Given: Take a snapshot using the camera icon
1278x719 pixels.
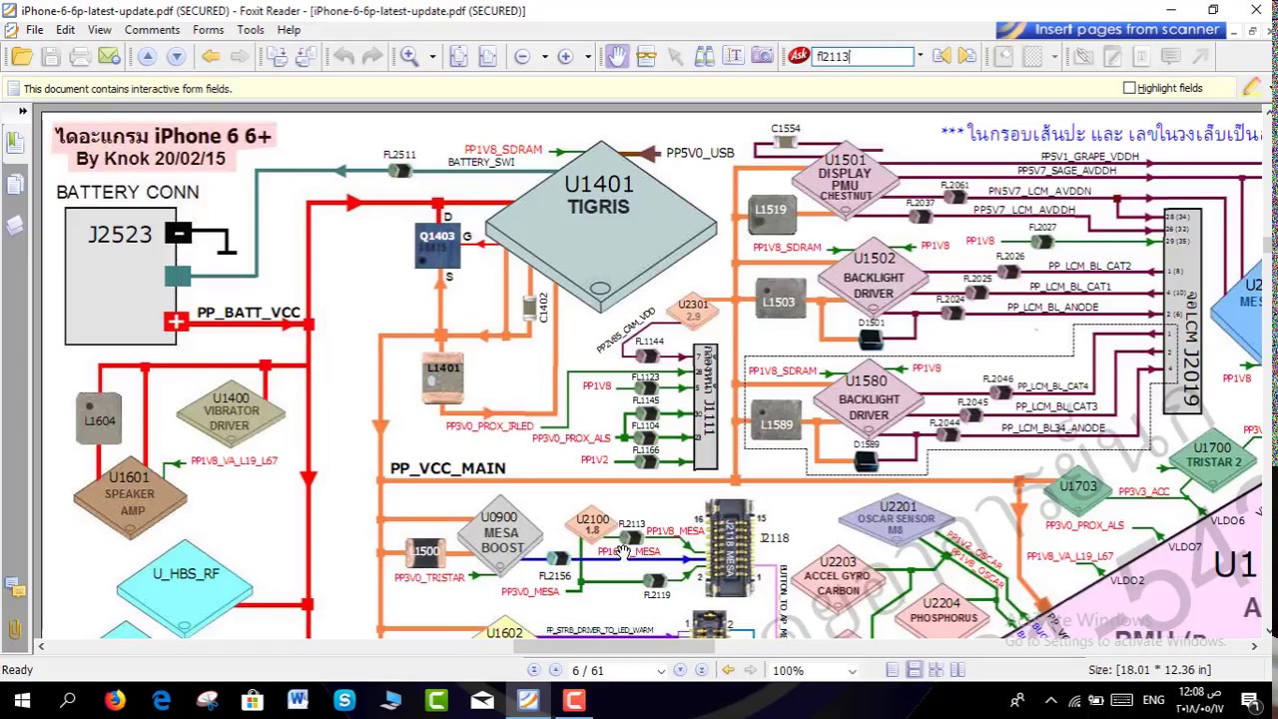Looking at the screenshot, I should click(762, 57).
